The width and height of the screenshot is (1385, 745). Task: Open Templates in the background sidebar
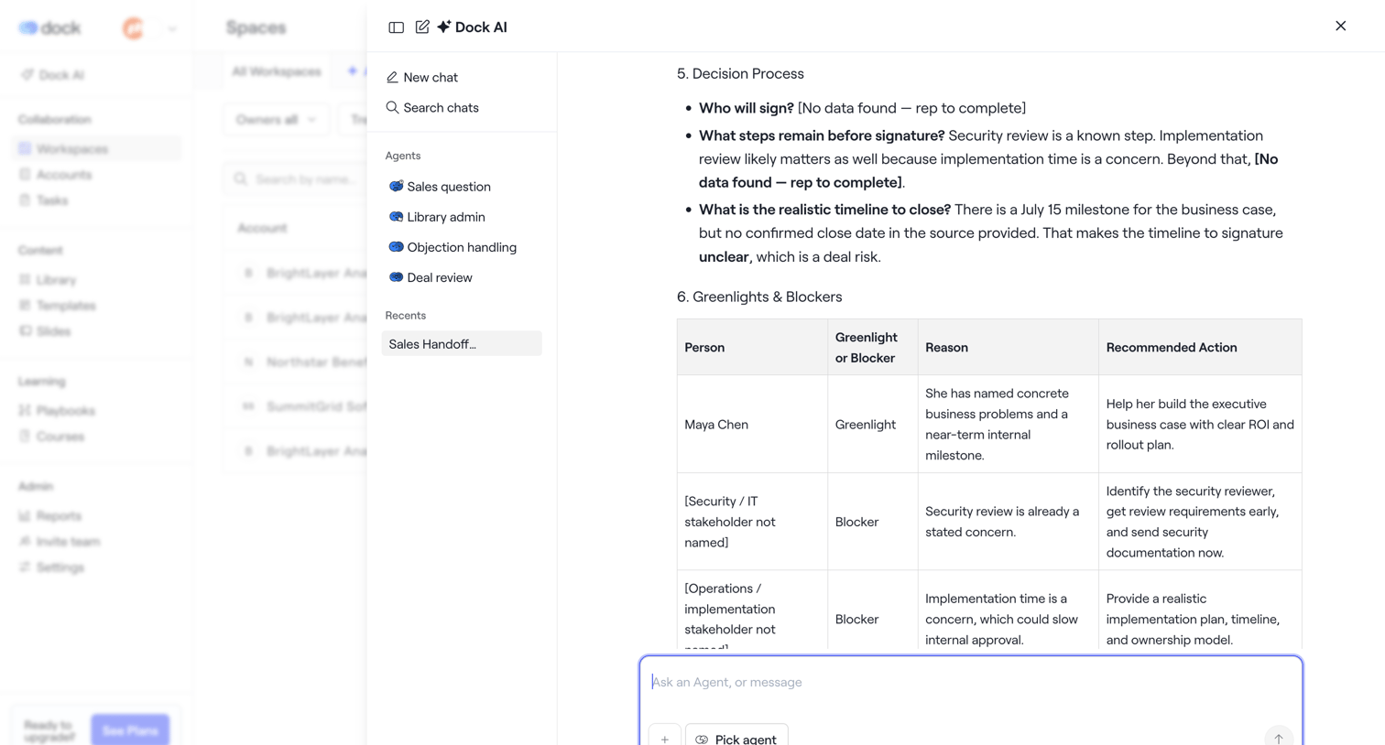57,306
